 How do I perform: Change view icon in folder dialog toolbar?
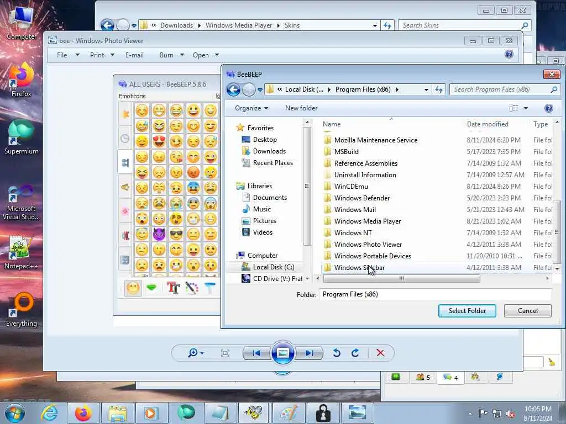pos(513,108)
